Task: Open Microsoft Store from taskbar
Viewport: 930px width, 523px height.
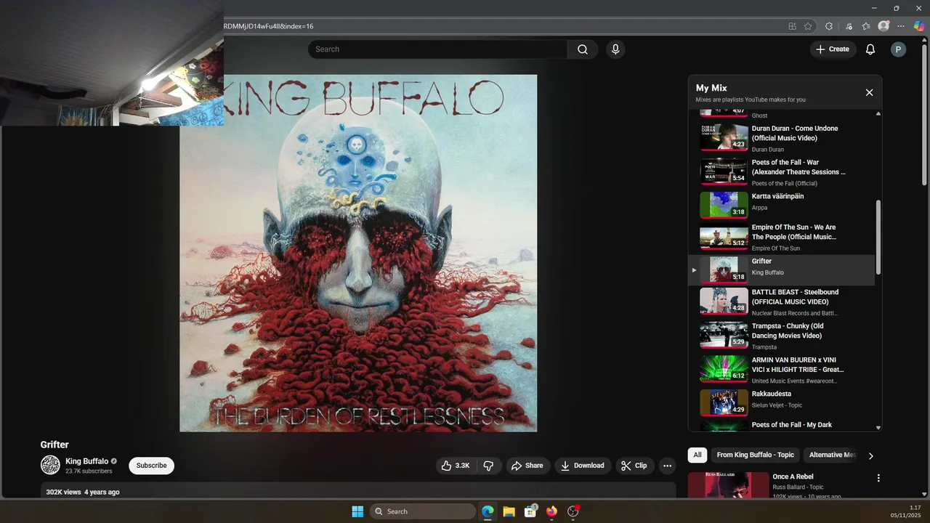Action: pyautogui.click(x=530, y=511)
